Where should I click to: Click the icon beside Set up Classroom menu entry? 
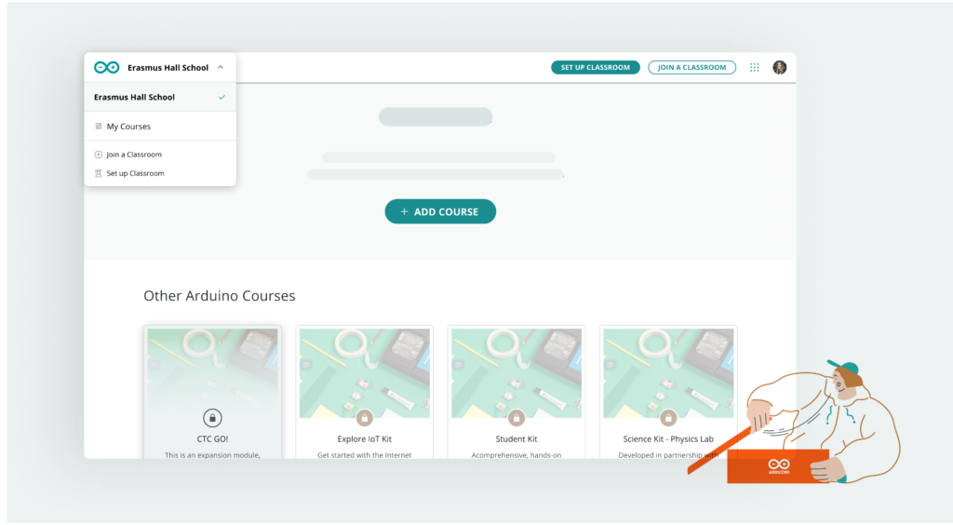point(99,173)
